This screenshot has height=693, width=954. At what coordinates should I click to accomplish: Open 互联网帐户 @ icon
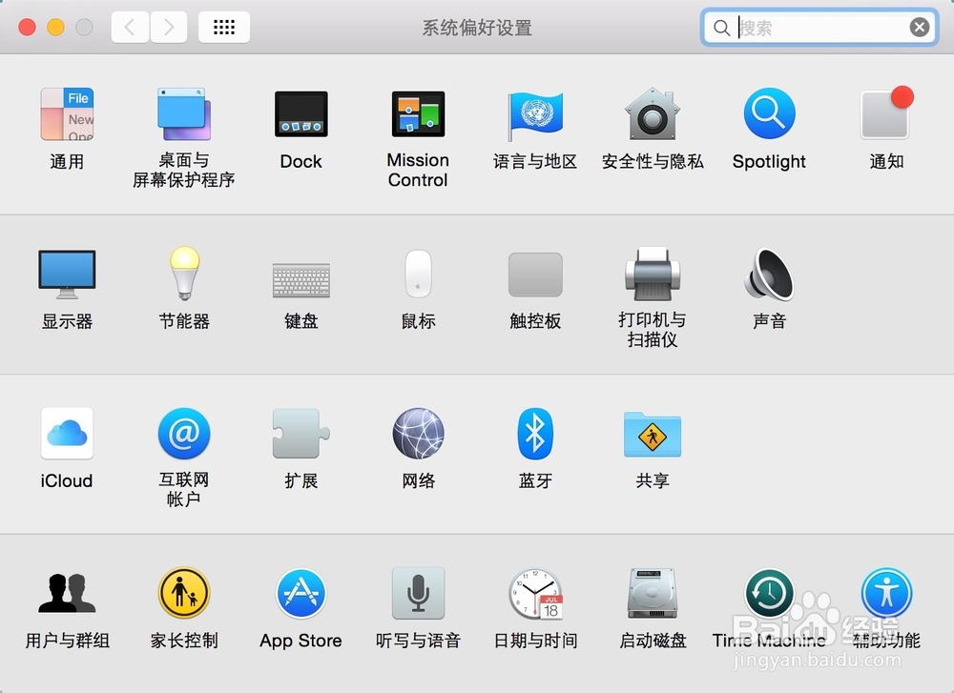(x=184, y=434)
